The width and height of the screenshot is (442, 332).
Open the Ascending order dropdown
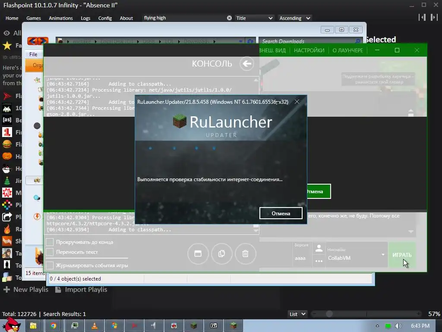click(294, 18)
